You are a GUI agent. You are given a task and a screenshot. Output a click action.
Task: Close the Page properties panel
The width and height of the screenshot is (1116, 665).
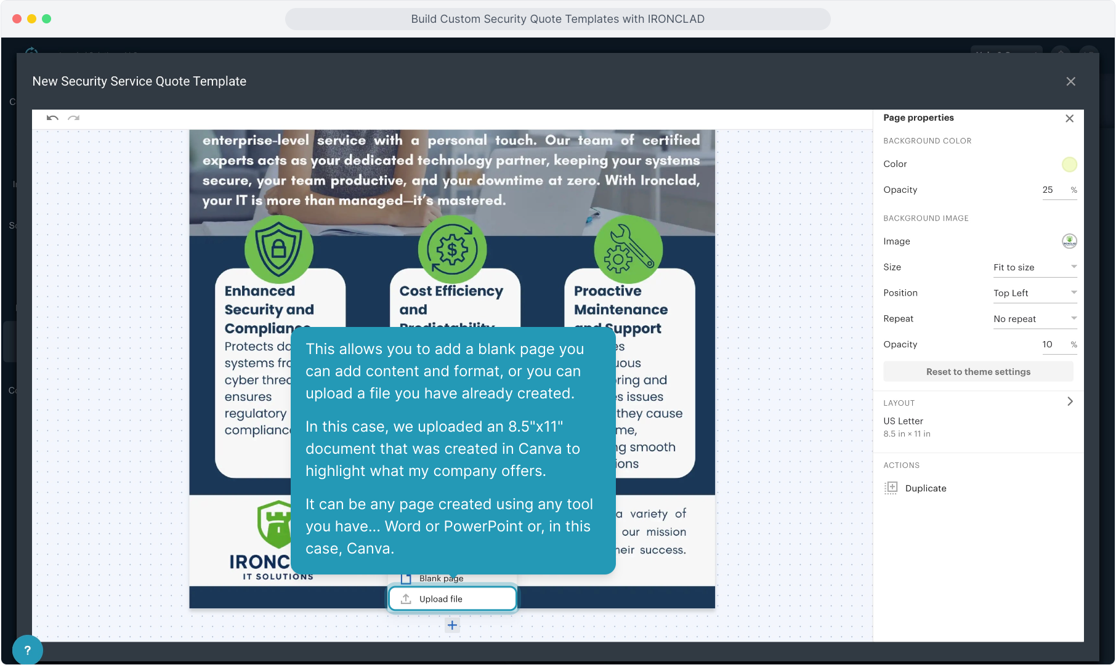coord(1070,118)
